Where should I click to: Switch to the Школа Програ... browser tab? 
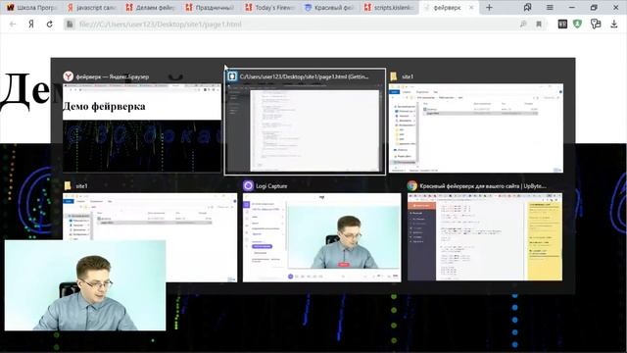coord(31,7)
